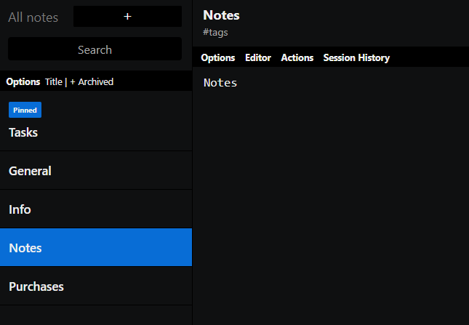Open the pinned Tasks note
The image size is (469, 325).
[96, 121]
